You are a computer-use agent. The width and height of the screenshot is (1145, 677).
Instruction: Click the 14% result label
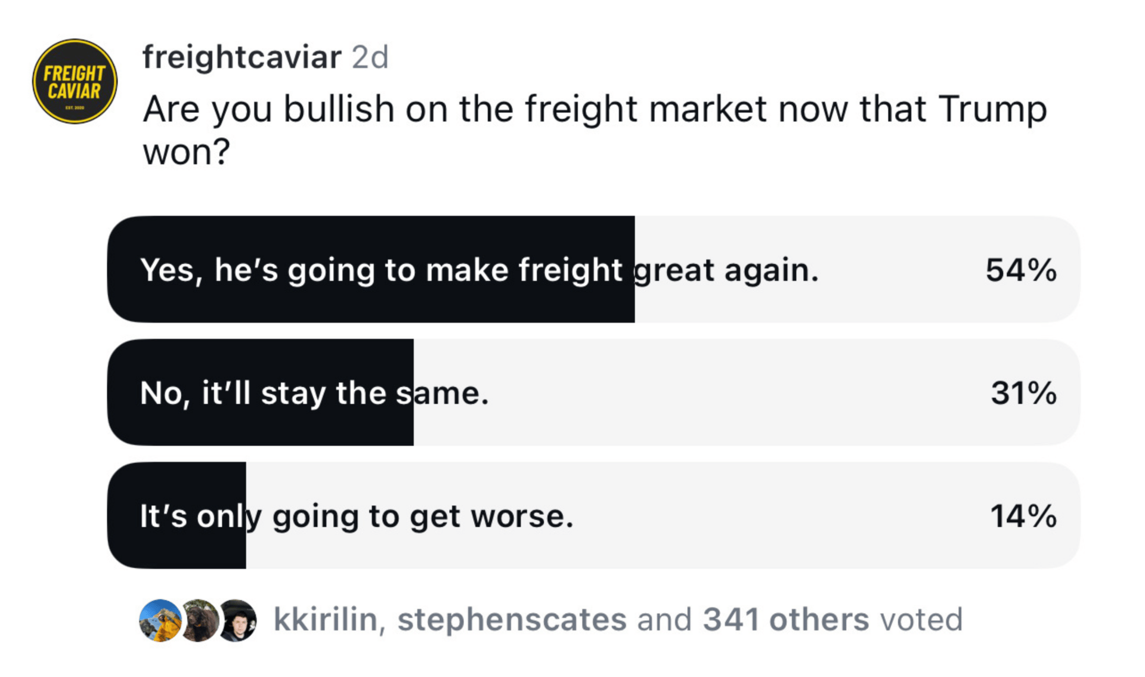[1023, 516]
